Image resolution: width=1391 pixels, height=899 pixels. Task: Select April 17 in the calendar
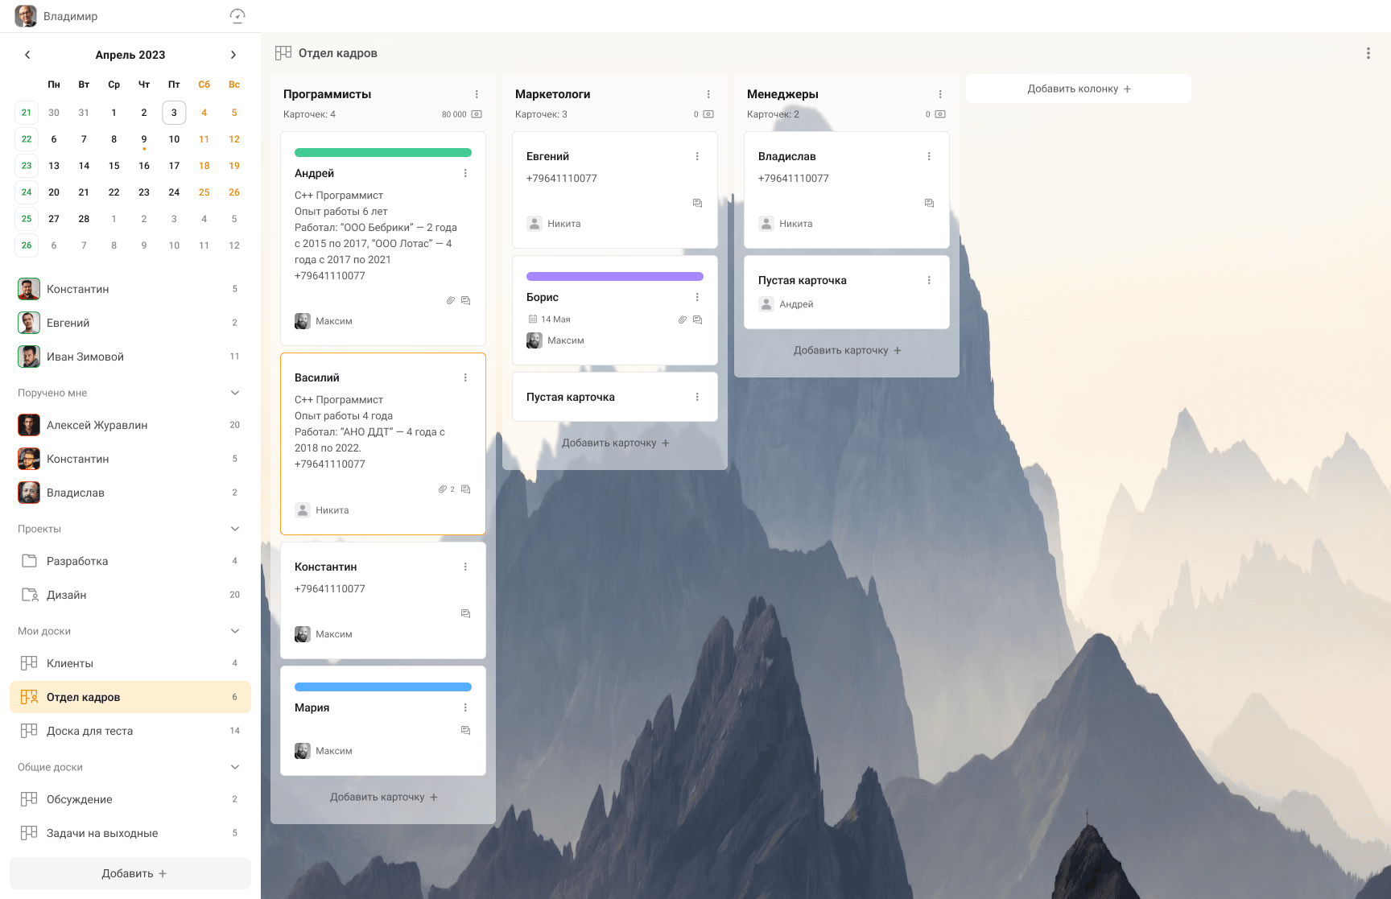[174, 166]
